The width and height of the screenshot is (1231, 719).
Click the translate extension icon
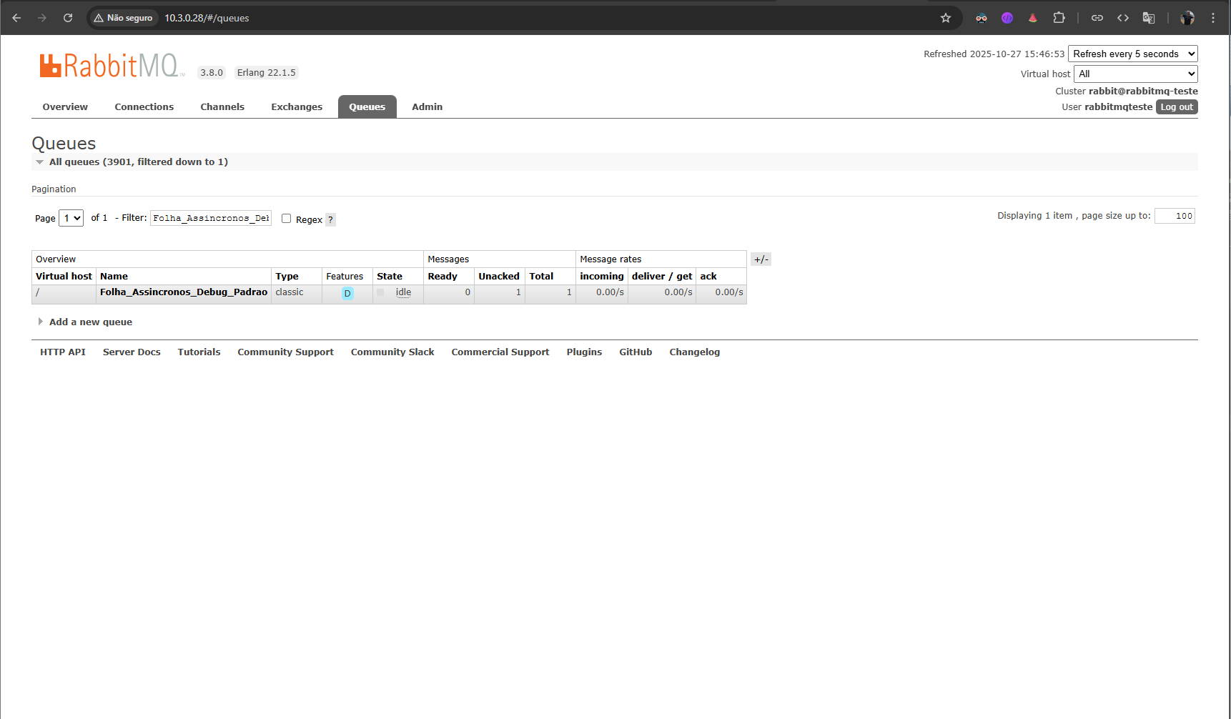tap(1149, 18)
